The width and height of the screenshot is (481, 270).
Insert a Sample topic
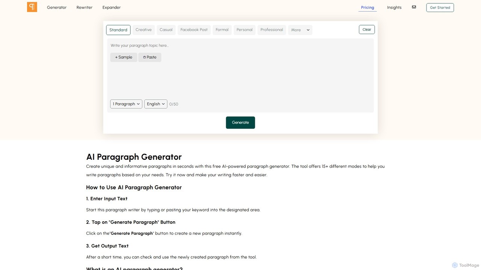coord(124,57)
